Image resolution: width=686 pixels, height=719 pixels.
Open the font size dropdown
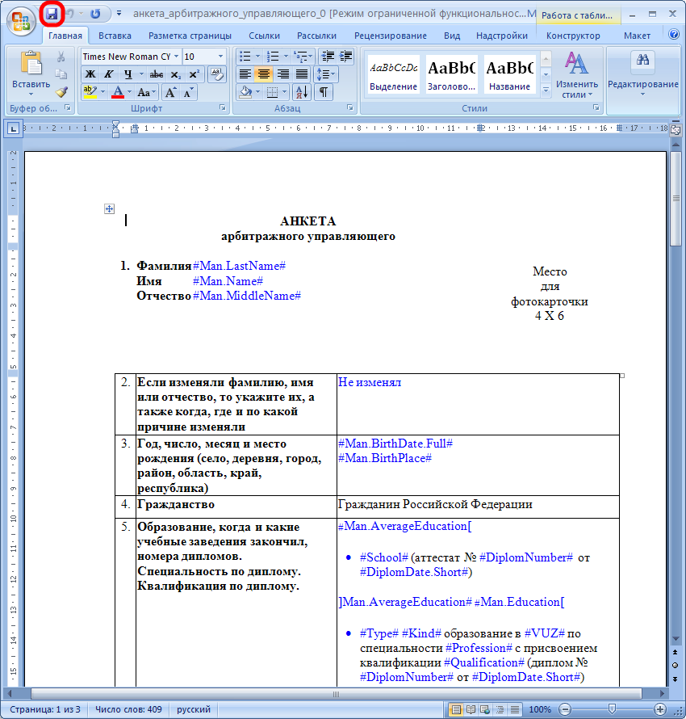tap(220, 57)
